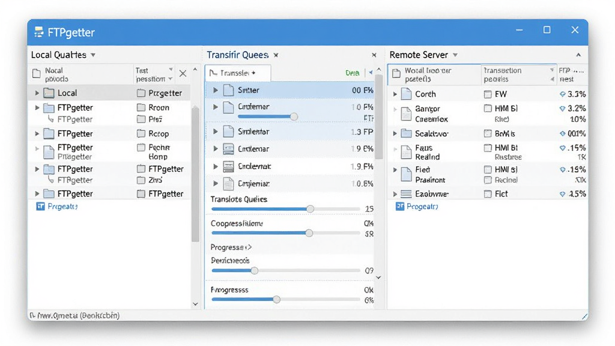The width and height of the screenshot is (615, 346).
Task: Click the Translote Queies slider
Action: (x=285, y=209)
